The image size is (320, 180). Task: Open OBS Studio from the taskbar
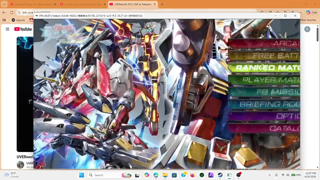pyautogui.click(x=238, y=175)
